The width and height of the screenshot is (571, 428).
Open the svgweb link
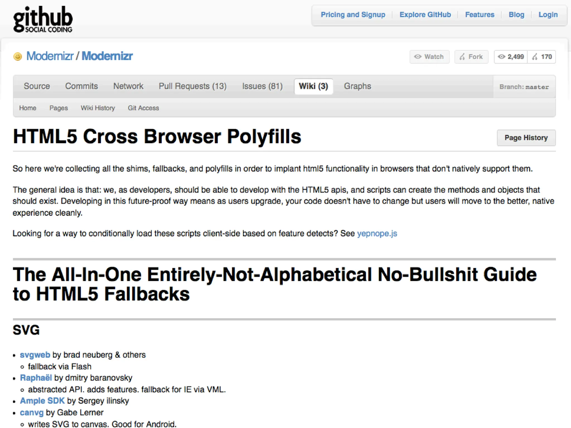pos(35,355)
